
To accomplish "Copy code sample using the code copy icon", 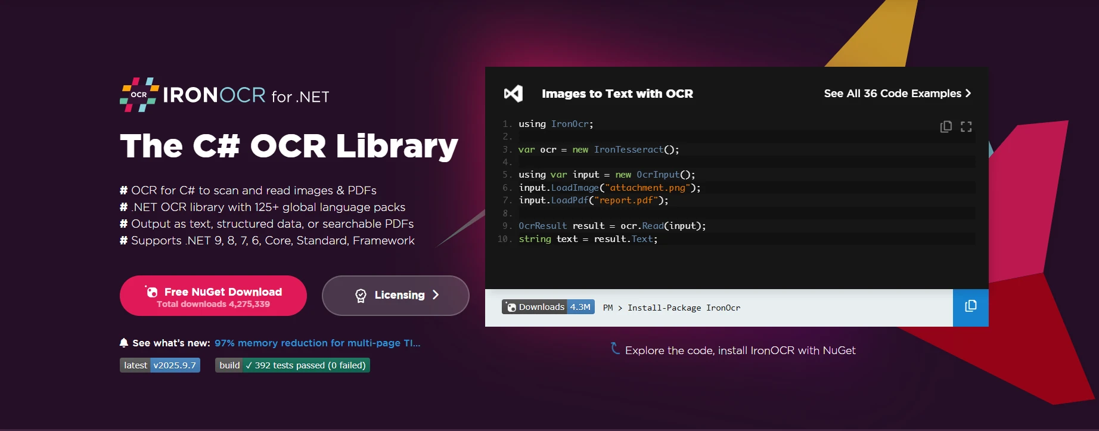I will pos(946,126).
